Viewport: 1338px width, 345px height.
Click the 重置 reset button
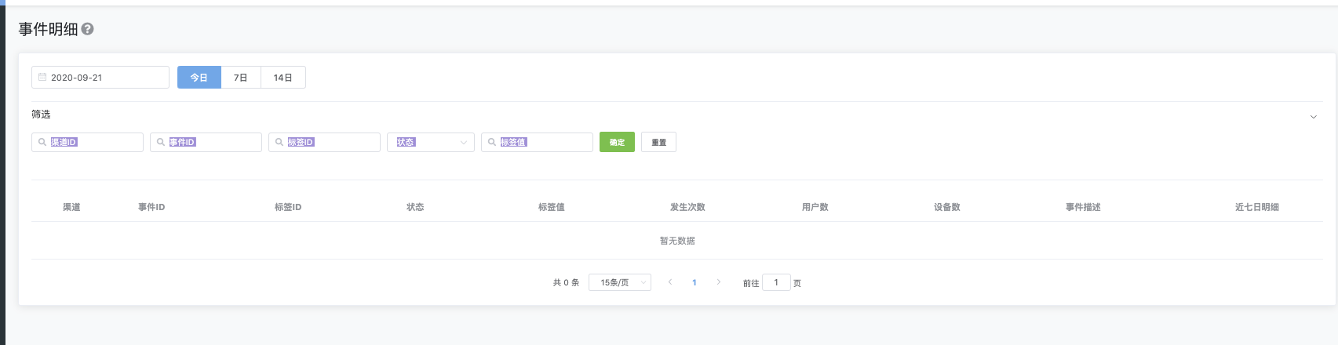pyautogui.click(x=658, y=142)
